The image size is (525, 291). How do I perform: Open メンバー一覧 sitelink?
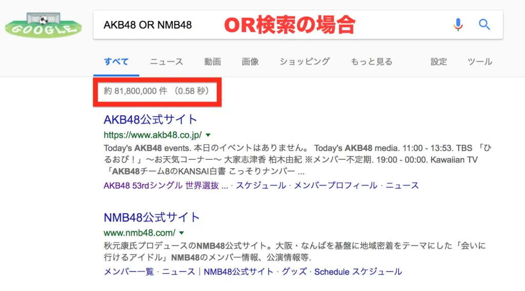[129, 272]
